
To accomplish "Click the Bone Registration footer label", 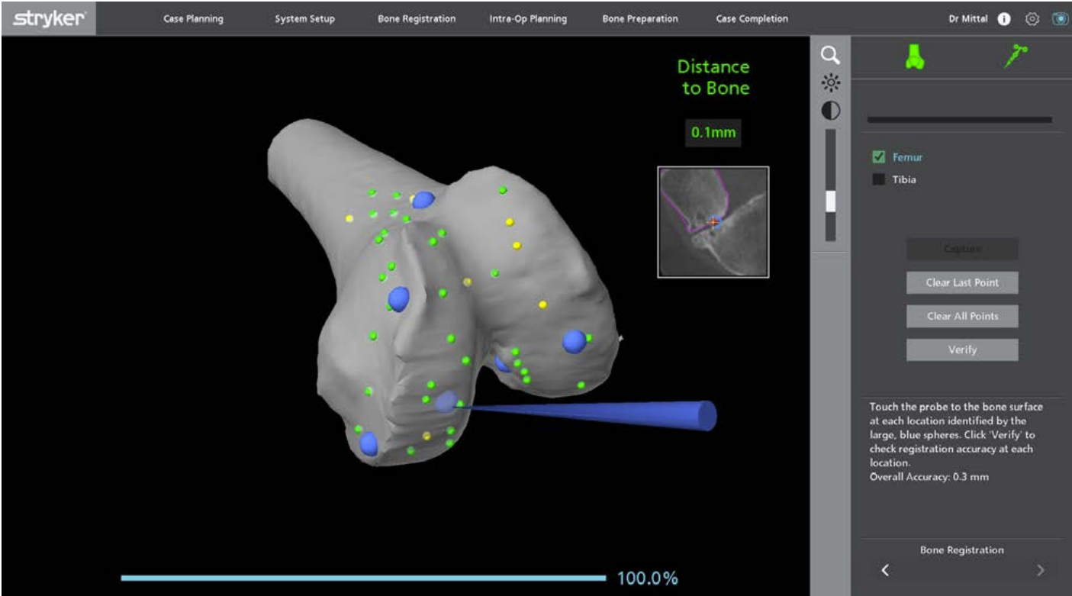I will click(961, 549).
